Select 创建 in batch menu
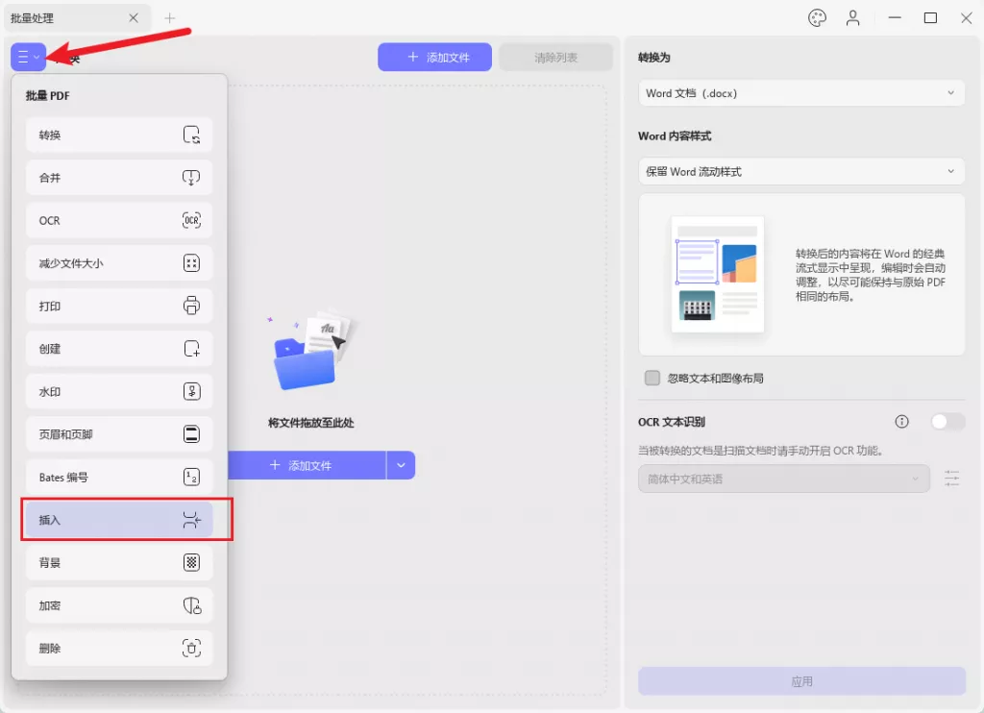984x713 pixels. click(119, 349)
